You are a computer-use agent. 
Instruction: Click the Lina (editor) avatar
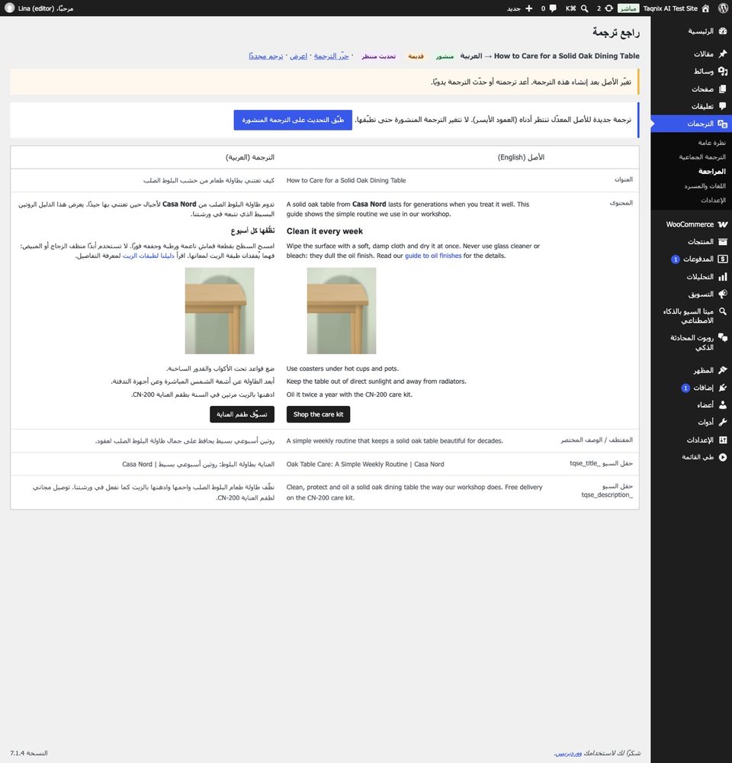pyautogui.click(x=9, y=8)
